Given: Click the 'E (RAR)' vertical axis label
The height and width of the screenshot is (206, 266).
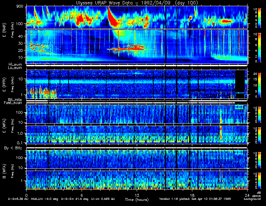Looking at the screenshot, I should point(4,30).
